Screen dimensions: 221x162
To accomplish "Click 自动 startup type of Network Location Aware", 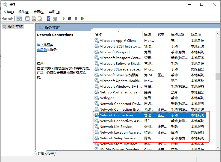I will point(174,132).
